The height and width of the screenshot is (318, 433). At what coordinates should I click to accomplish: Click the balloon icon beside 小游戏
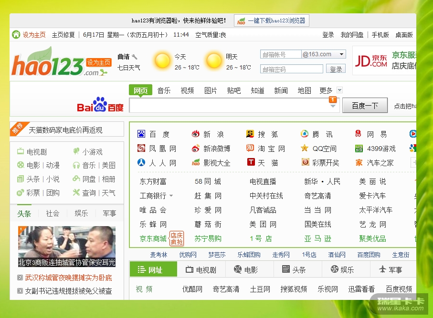tap(76, 151)
